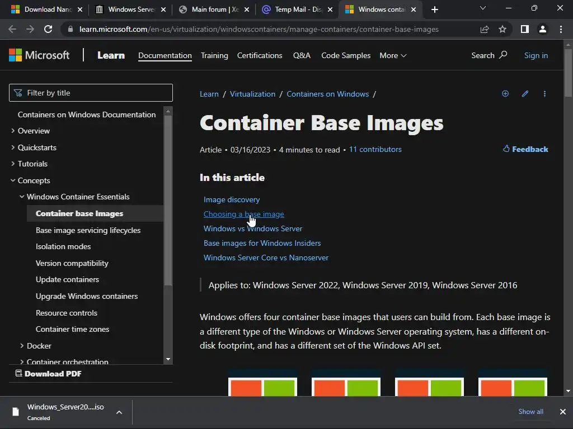Collapse the Concepts tree node
This screenshot has height=429, width=573.
(13, 180)
